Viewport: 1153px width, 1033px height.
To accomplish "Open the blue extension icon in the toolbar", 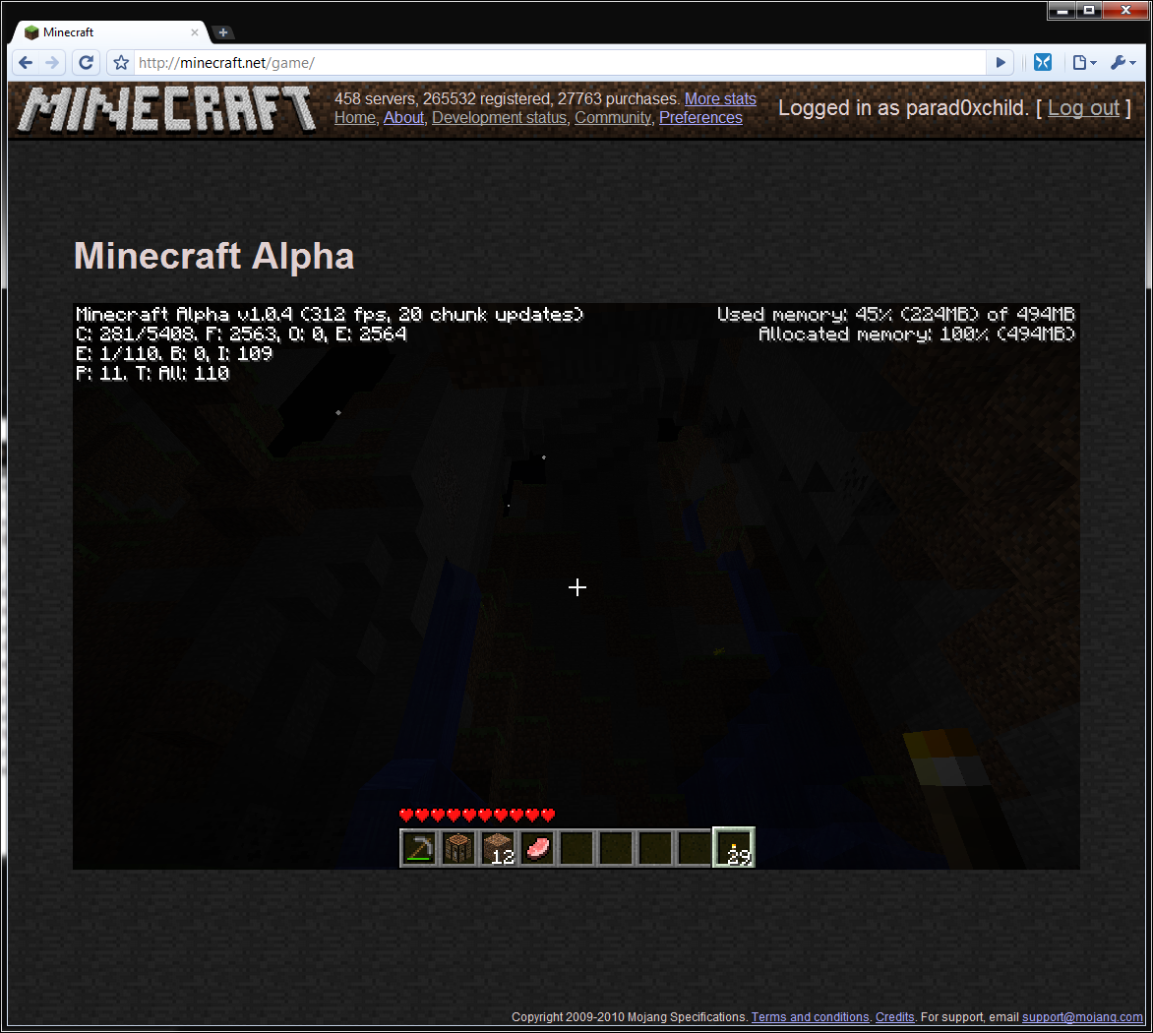I will [x=1043, y=63].
